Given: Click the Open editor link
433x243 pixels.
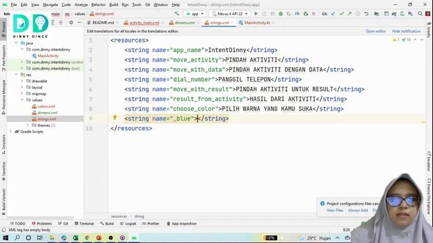Looking at the screenshot, I should click(x=375, y=31).
